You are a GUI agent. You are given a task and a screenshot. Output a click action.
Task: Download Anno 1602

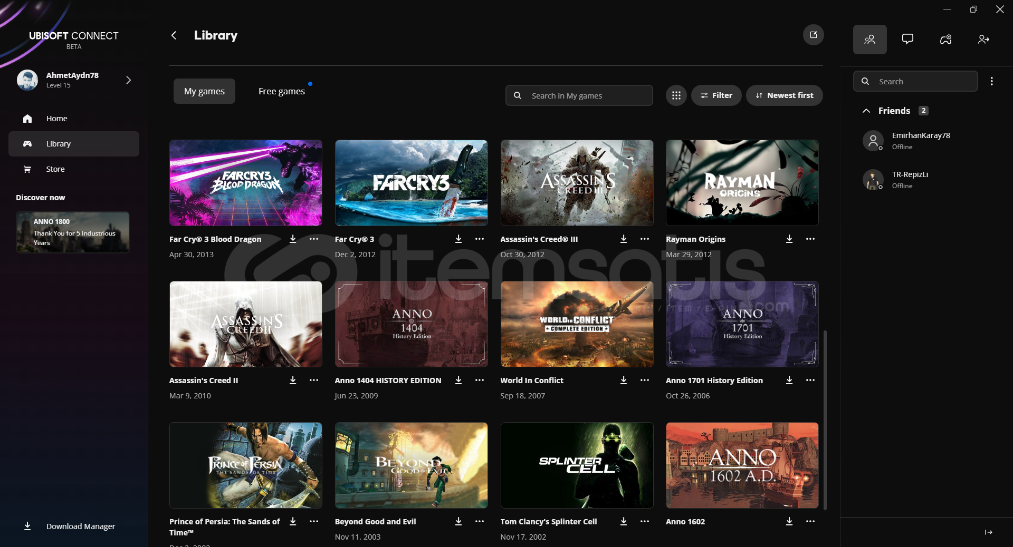(x=789, y=521)
